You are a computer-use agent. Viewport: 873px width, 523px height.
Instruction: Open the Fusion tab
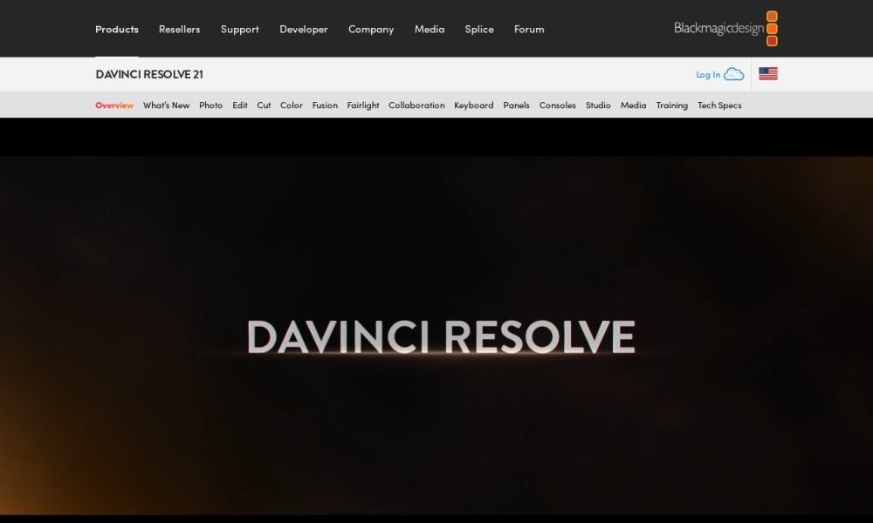[325, 105]
